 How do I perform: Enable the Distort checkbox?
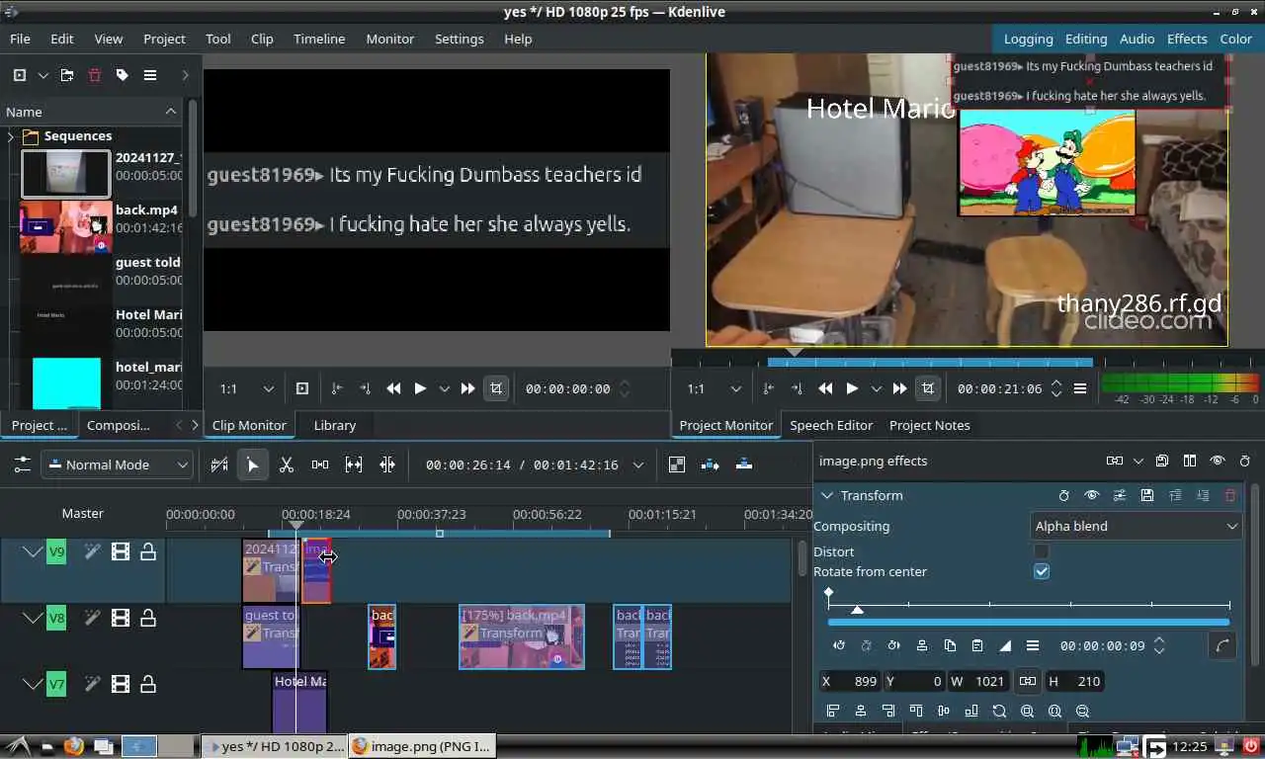click(1042, 551)
